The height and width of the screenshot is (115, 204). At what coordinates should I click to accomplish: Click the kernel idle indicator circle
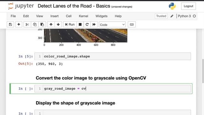tap(194, 16)
